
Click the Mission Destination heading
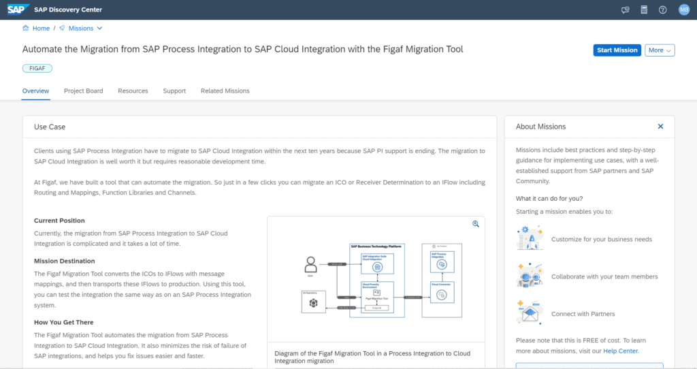point(65,261)
